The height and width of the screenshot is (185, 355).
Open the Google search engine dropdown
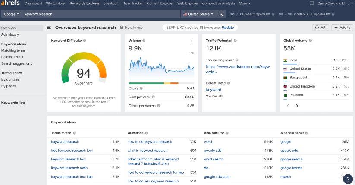(x=11, y=14)
